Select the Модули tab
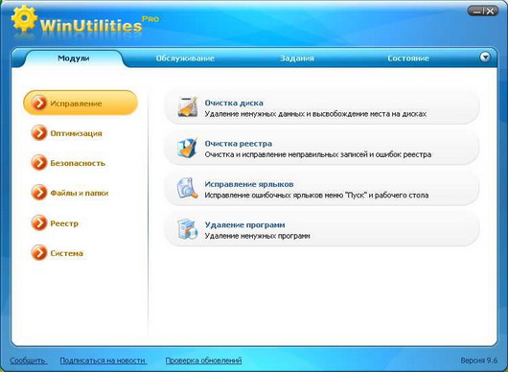The width and height of the screenshot is (508, 372). point(74,58)
